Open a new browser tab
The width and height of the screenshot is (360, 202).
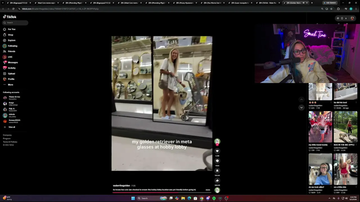(x=312, y=3)
